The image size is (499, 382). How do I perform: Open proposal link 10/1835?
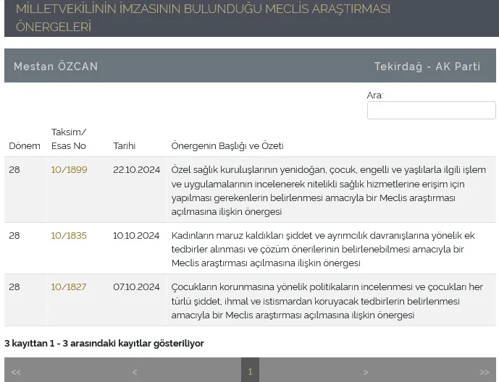[x=69, y=236]
